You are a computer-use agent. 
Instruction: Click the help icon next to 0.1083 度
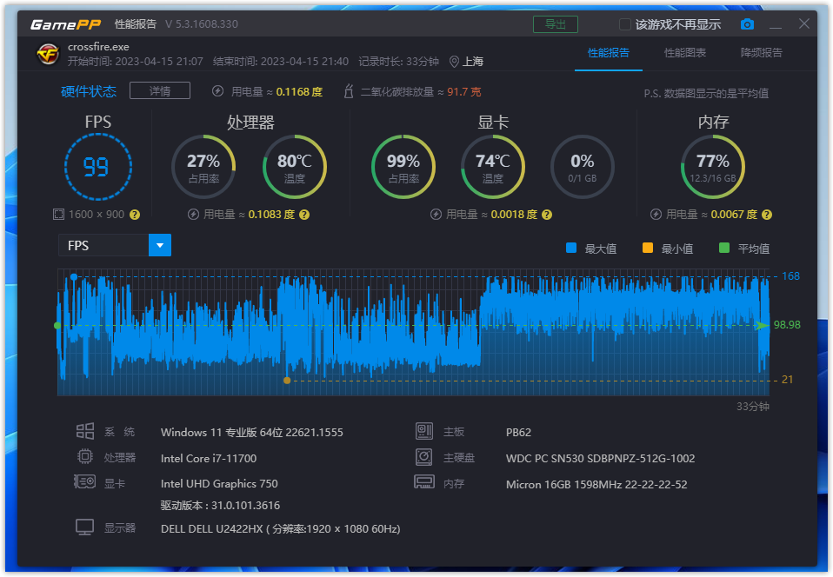(x=304, y=215)
